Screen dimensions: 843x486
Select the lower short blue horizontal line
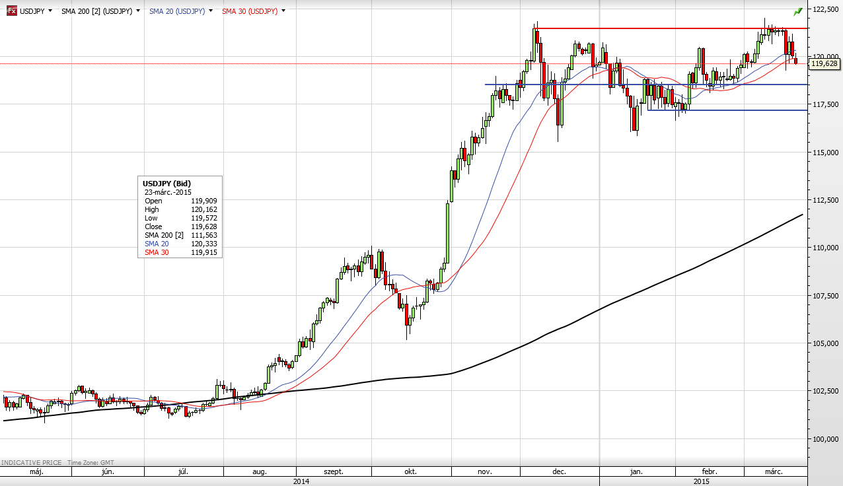[727, 110]
